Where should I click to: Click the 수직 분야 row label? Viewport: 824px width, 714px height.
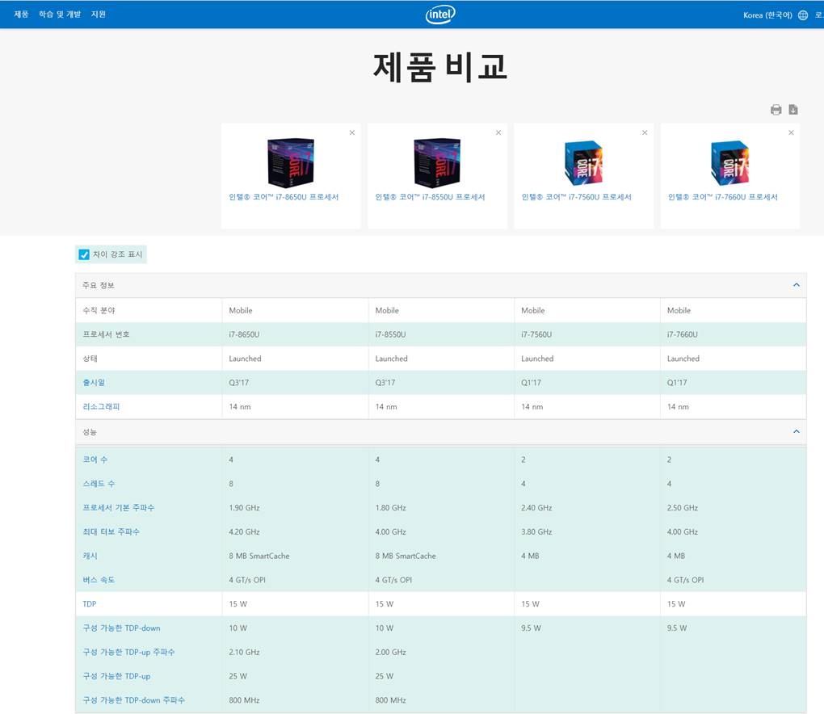(x=99, y=310)
